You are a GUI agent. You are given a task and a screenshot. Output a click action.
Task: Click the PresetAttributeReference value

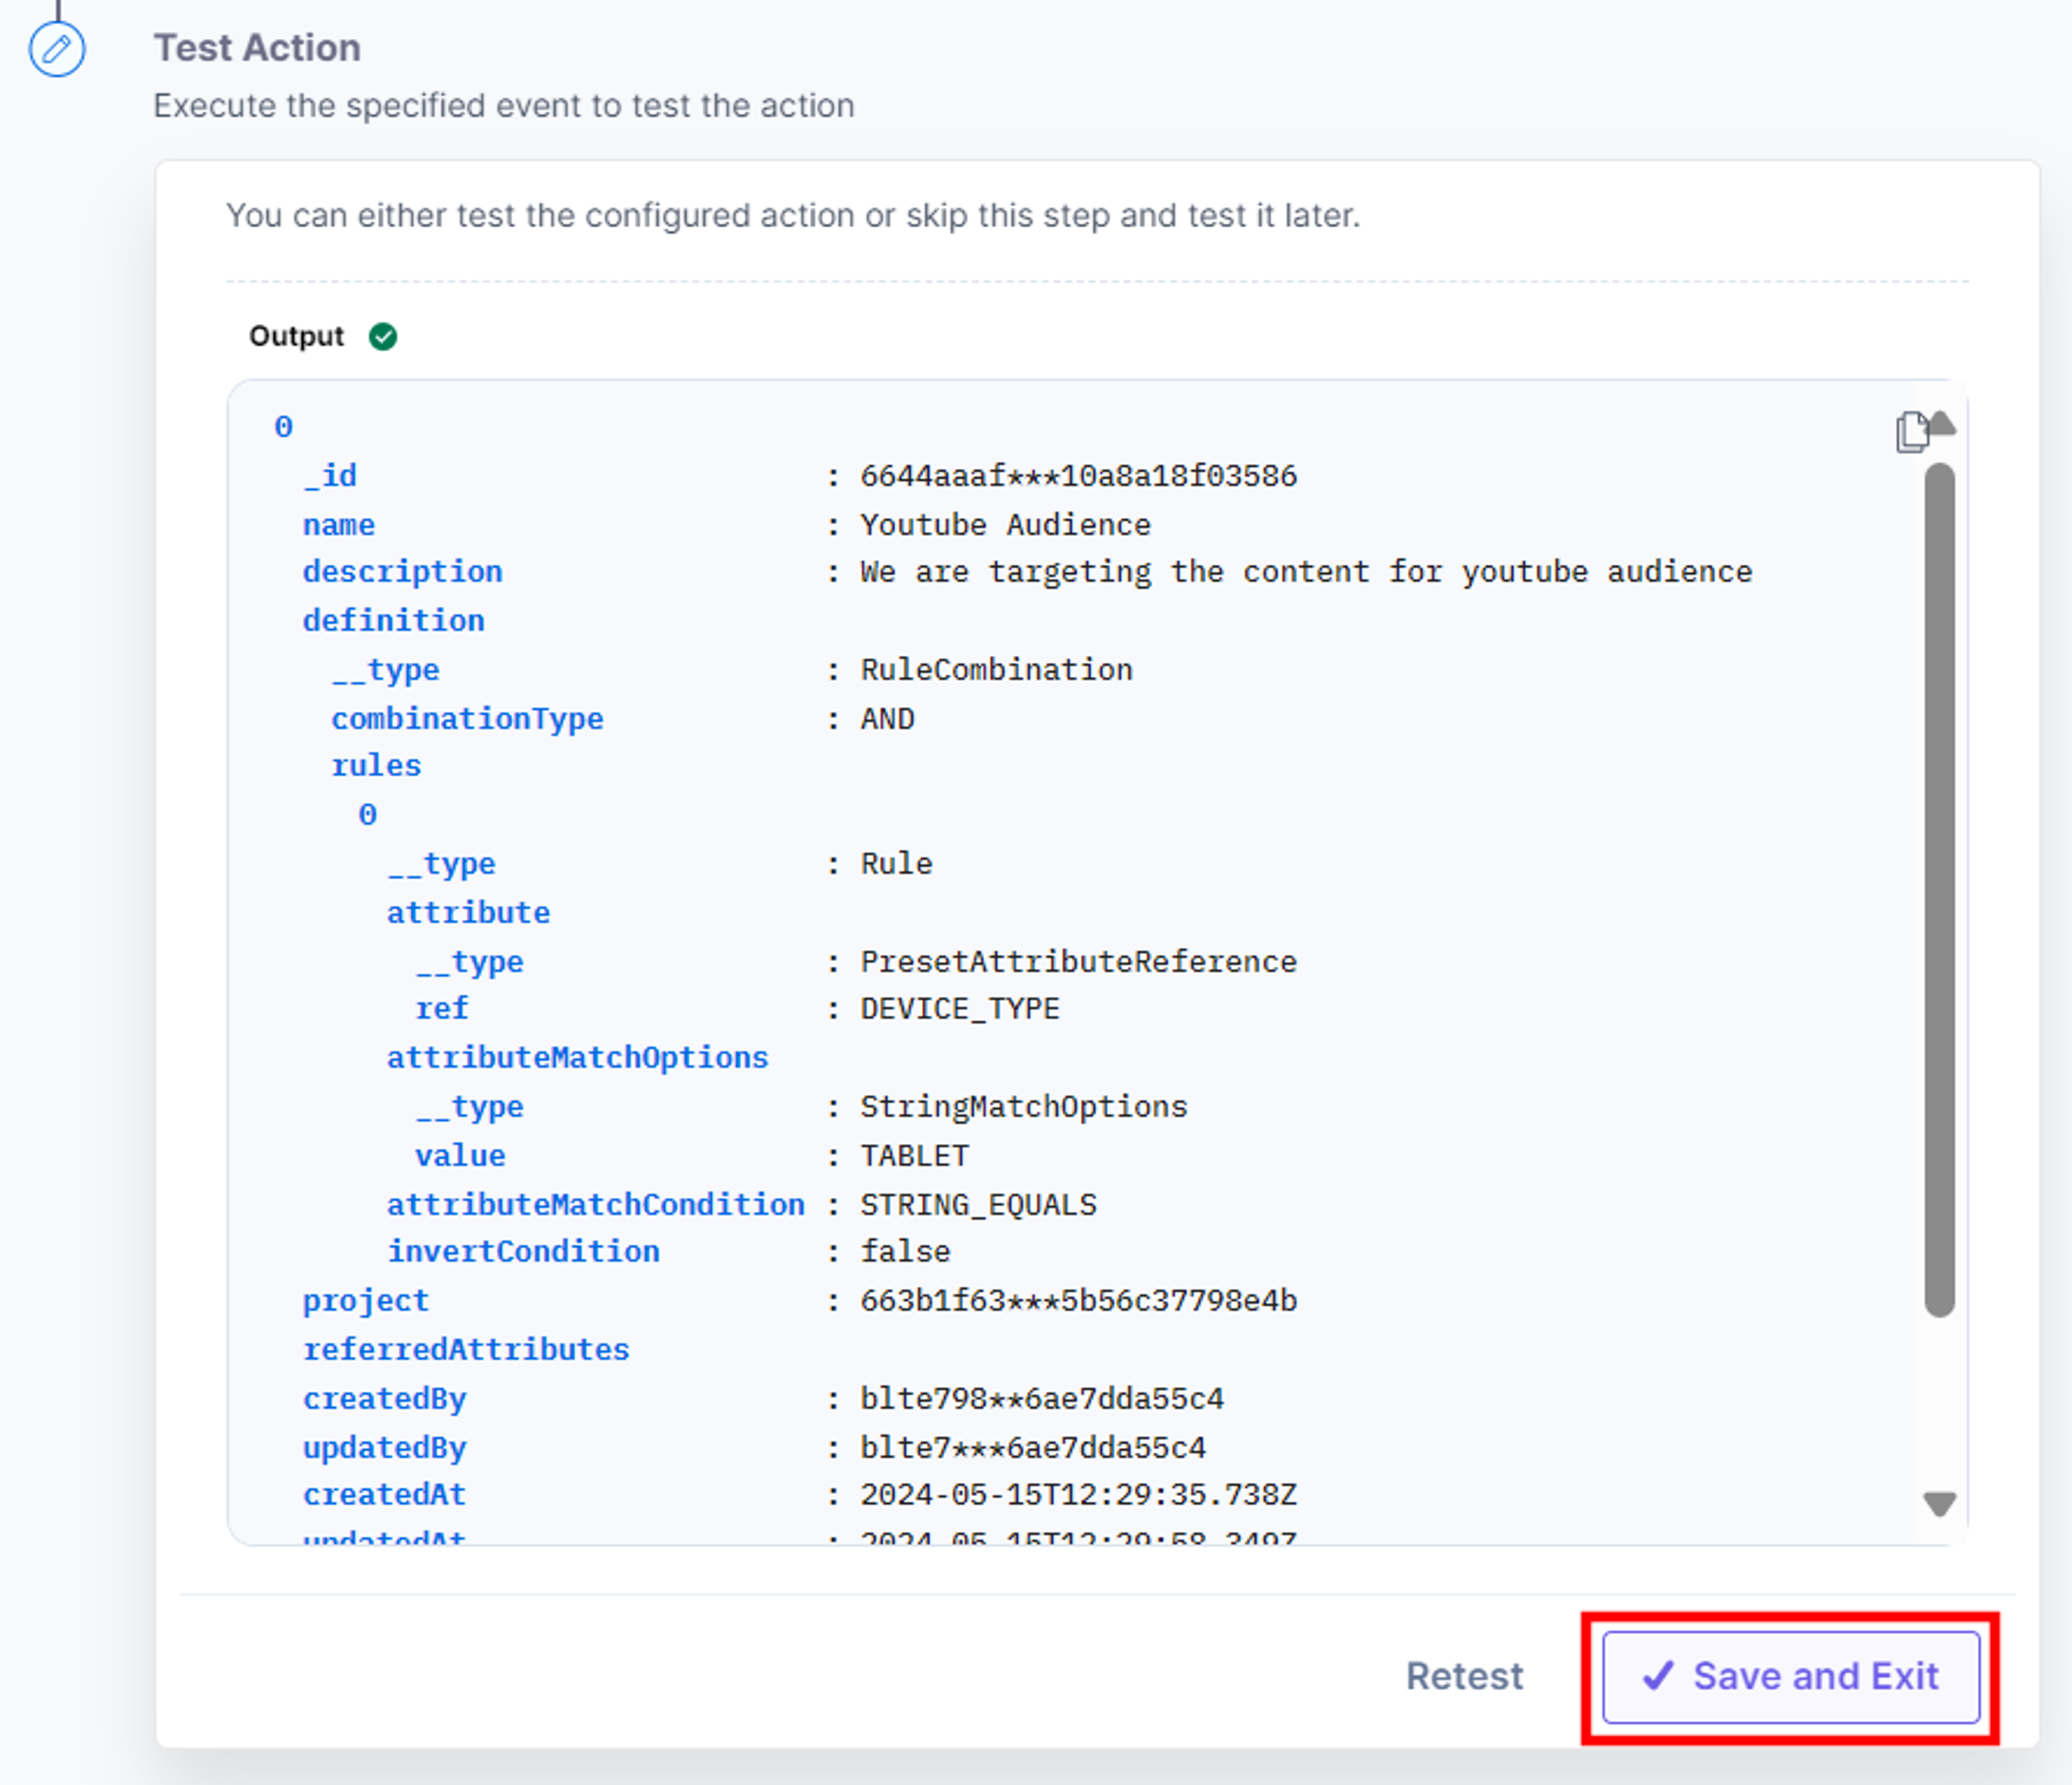pyautogui.click(x=1078, y=961)
